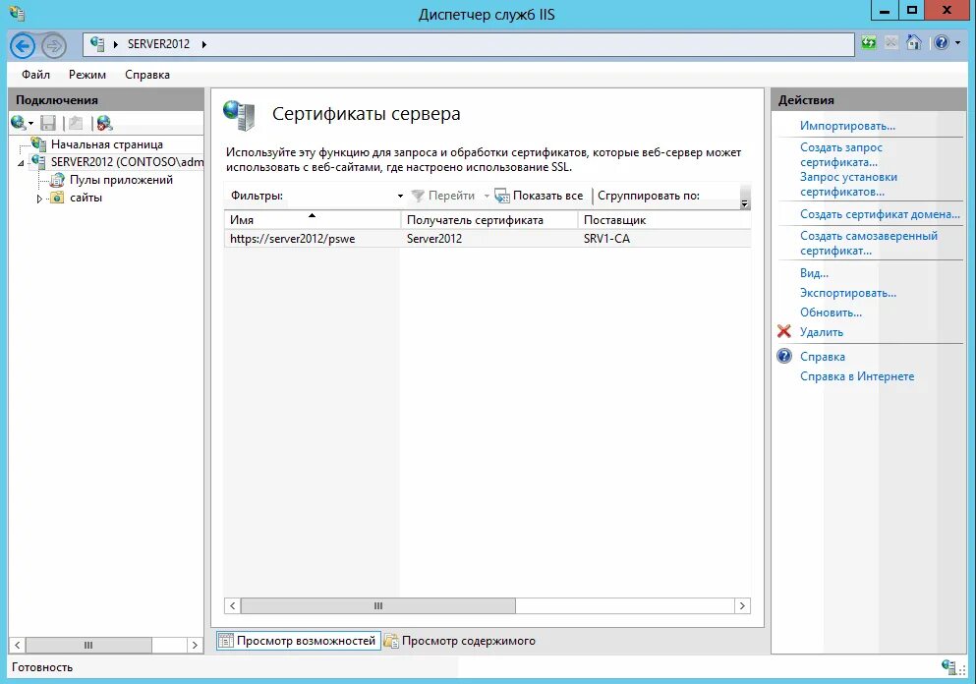Open the Фильтры dropdown arrow
Image resolution: width=976 pixels, height=684 pixels.
pos(400,196)
